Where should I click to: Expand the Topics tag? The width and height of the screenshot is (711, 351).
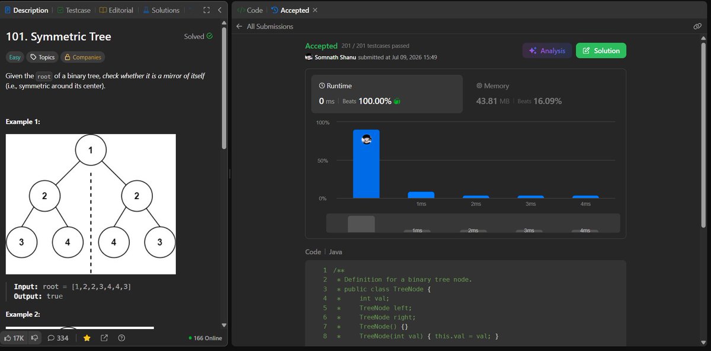pyautogui.click(x=42, y=58)
